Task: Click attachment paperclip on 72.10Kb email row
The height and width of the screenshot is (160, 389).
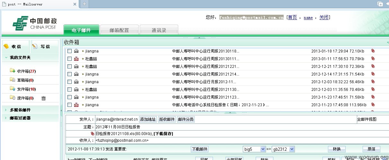Action: 373,51
